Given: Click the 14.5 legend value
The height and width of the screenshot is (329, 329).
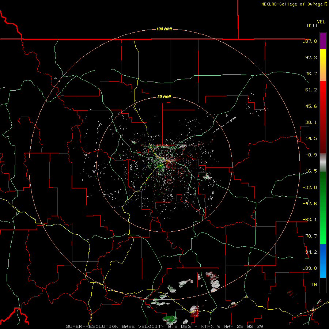Looking at the screenshot, I should click(x=311, y=139).
